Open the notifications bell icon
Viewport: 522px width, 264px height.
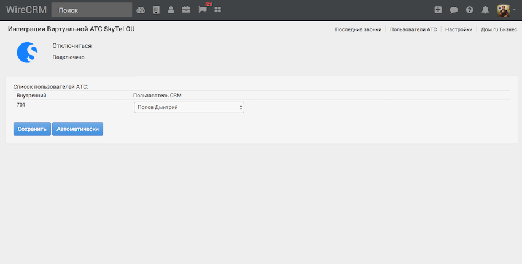tap(485, 10)
